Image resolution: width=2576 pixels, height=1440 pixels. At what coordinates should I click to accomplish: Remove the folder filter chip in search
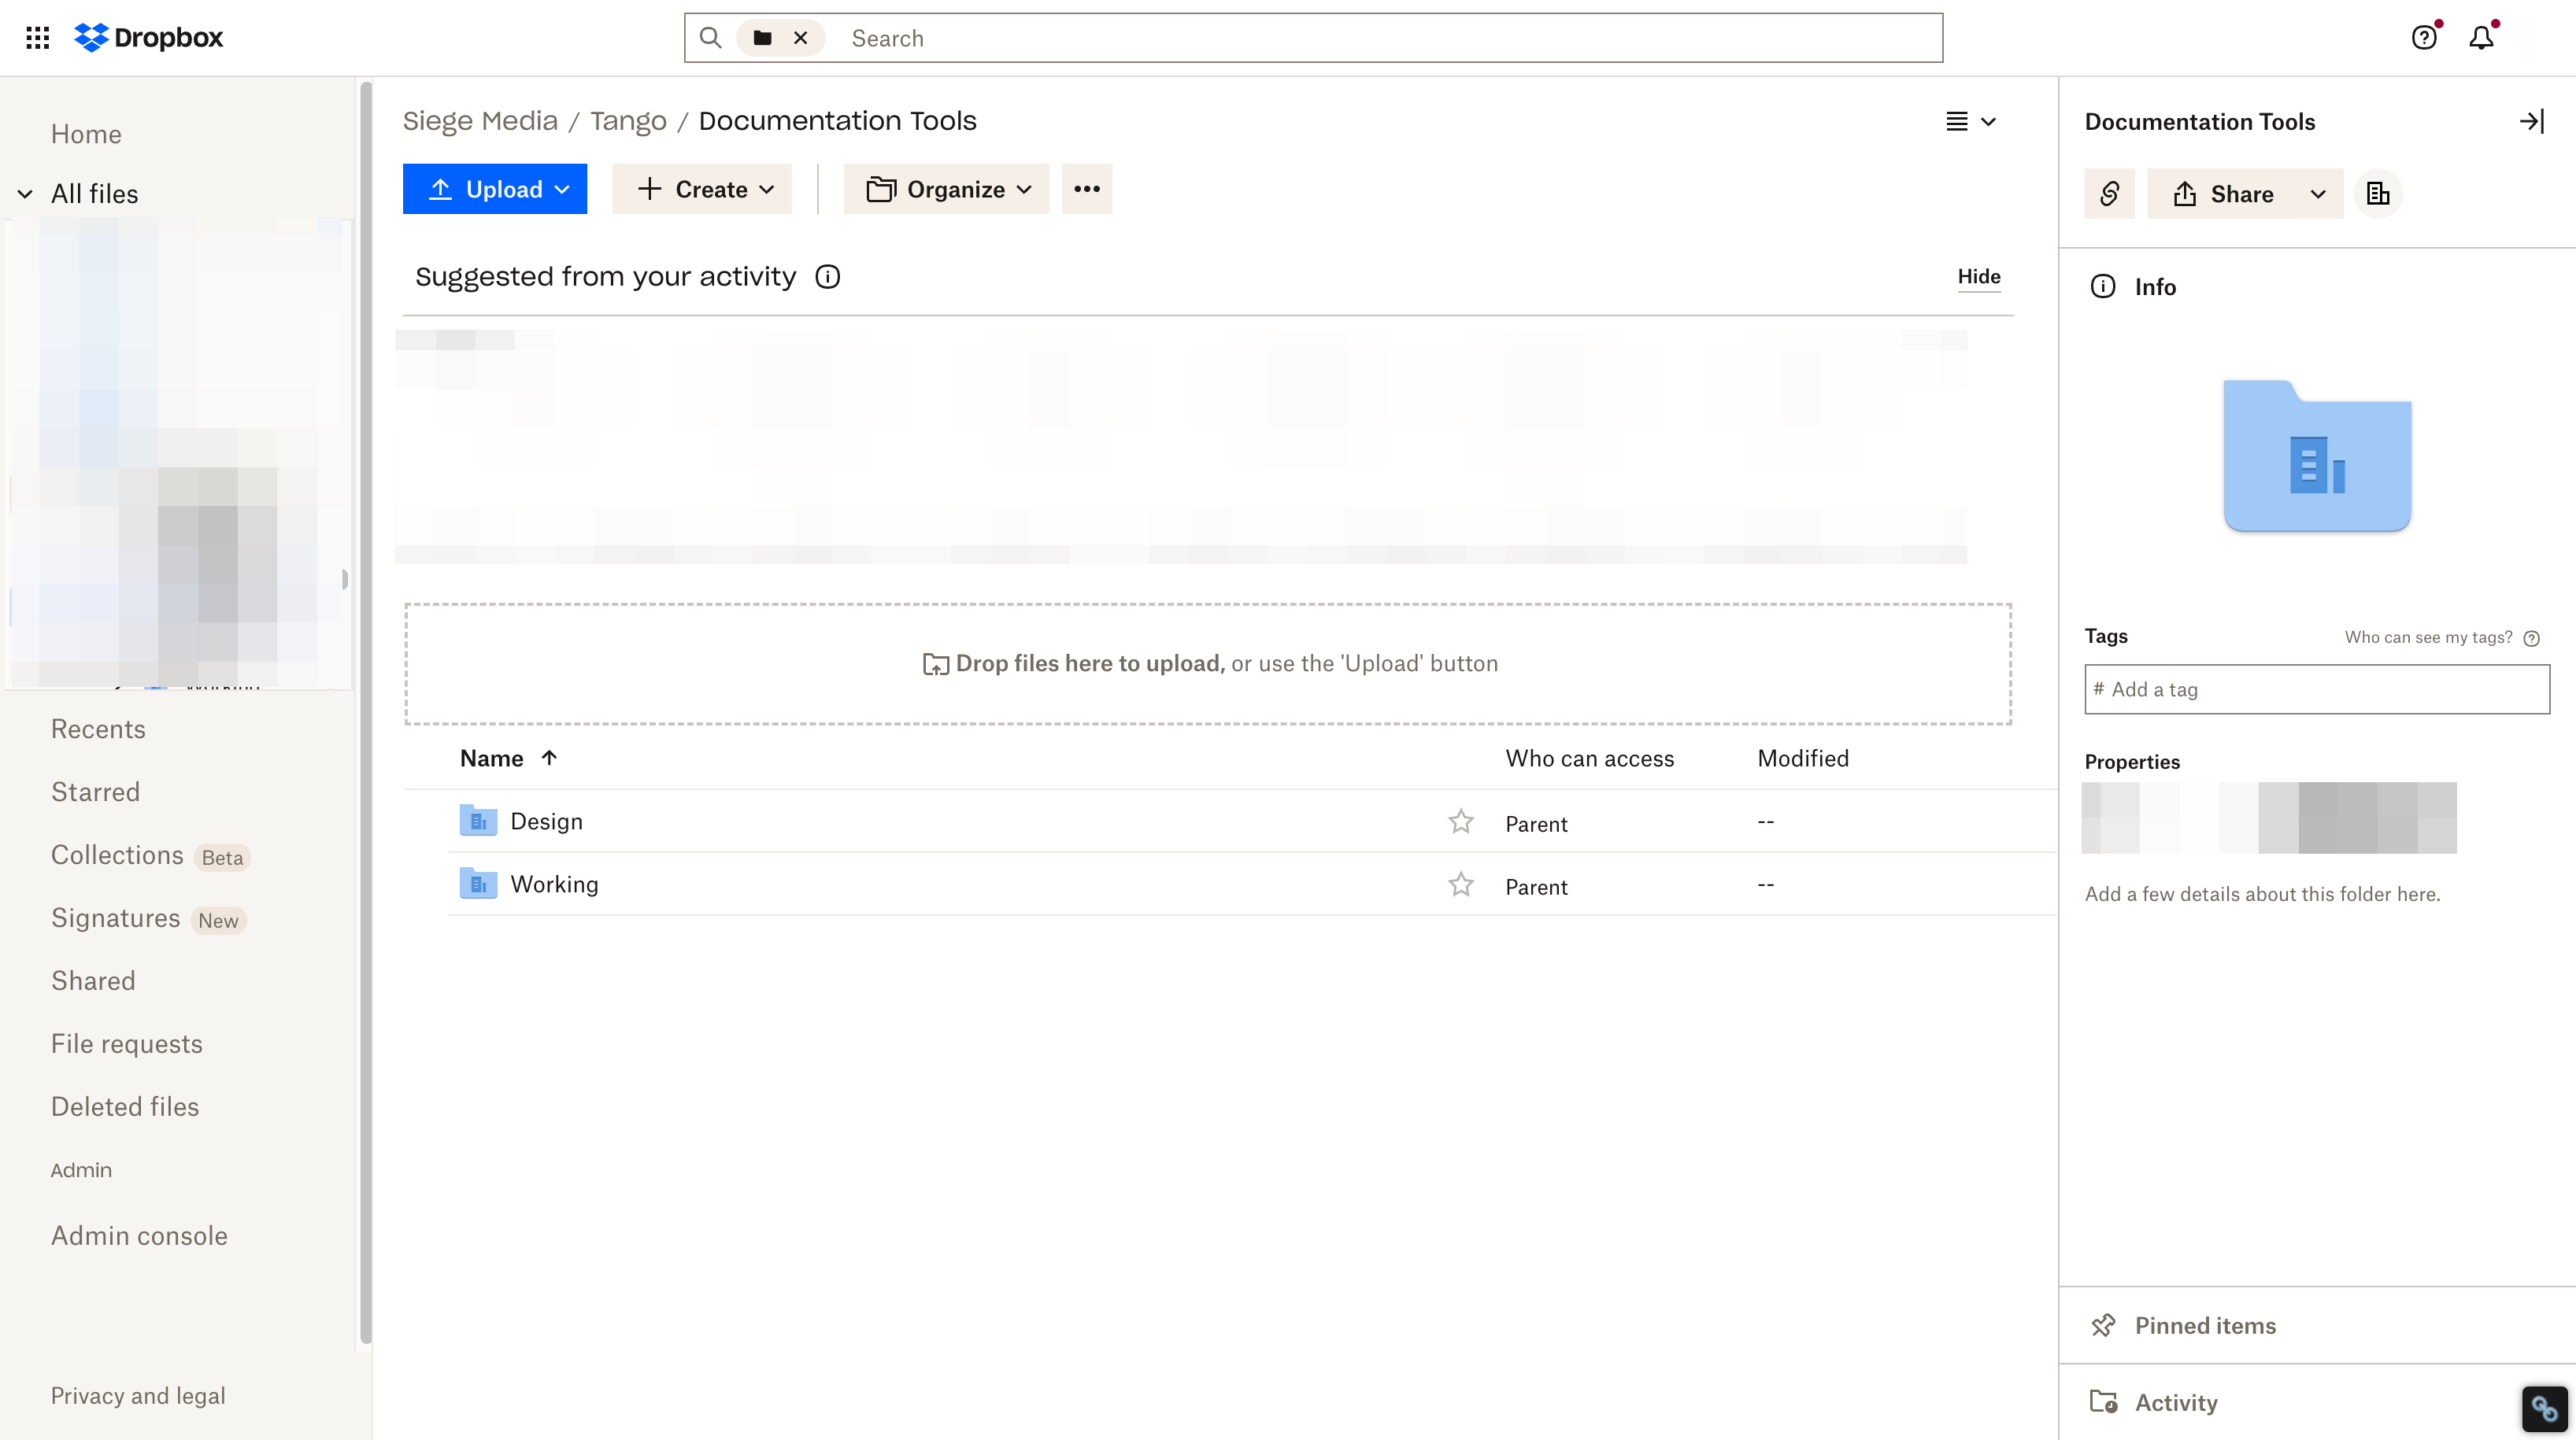click(x=801, y=38)
